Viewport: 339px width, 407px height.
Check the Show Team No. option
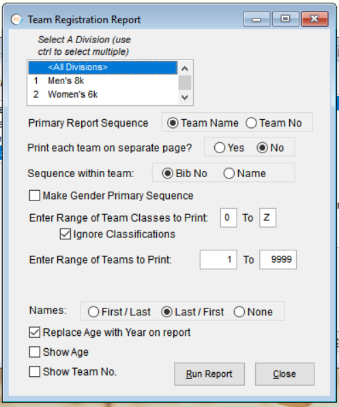point(73,371)
